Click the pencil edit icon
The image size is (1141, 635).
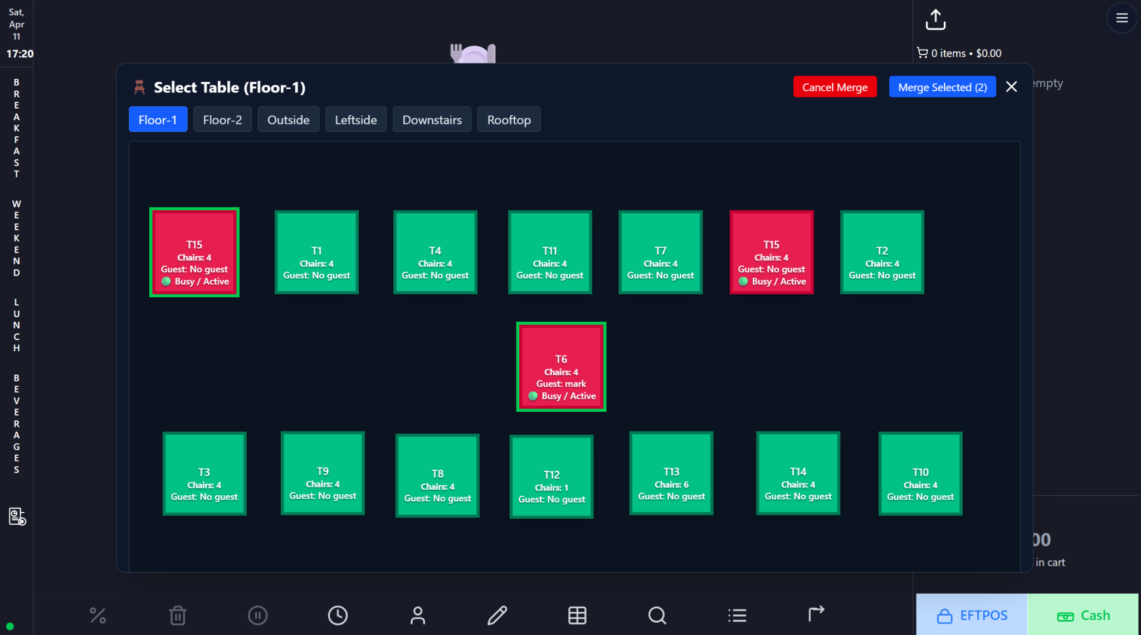tap(498, 615)
